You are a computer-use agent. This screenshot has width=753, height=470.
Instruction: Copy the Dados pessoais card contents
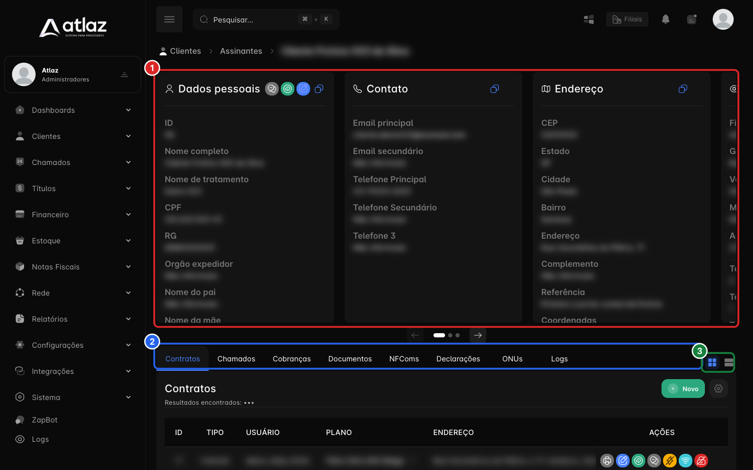(x=319, y=89)
